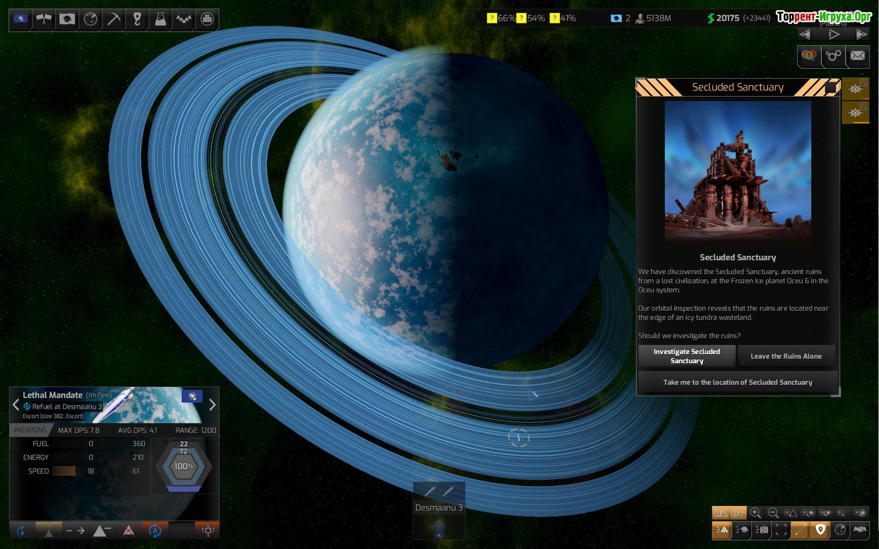Click Investigate Secluded Sanctuary button
The image size is (879, 549).
click(x=686, y=356)
